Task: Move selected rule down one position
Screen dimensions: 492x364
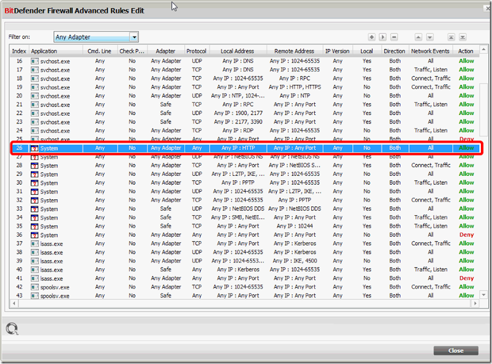Action: pos(430,37)
